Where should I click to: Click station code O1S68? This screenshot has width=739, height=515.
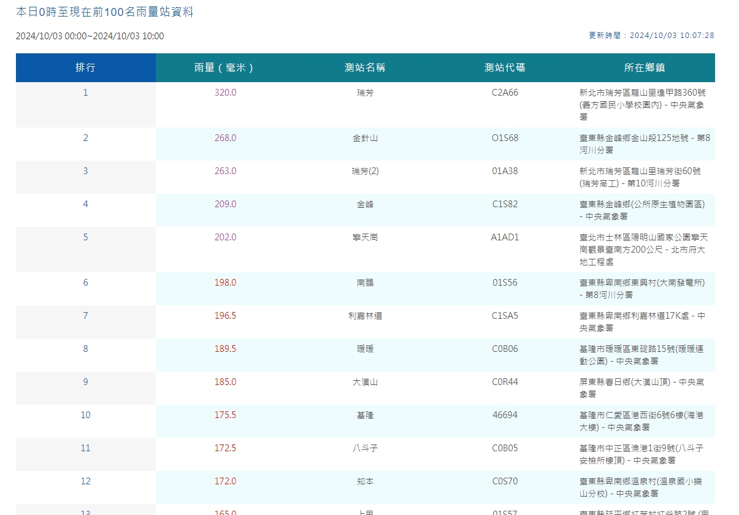(x=505, y=138)
